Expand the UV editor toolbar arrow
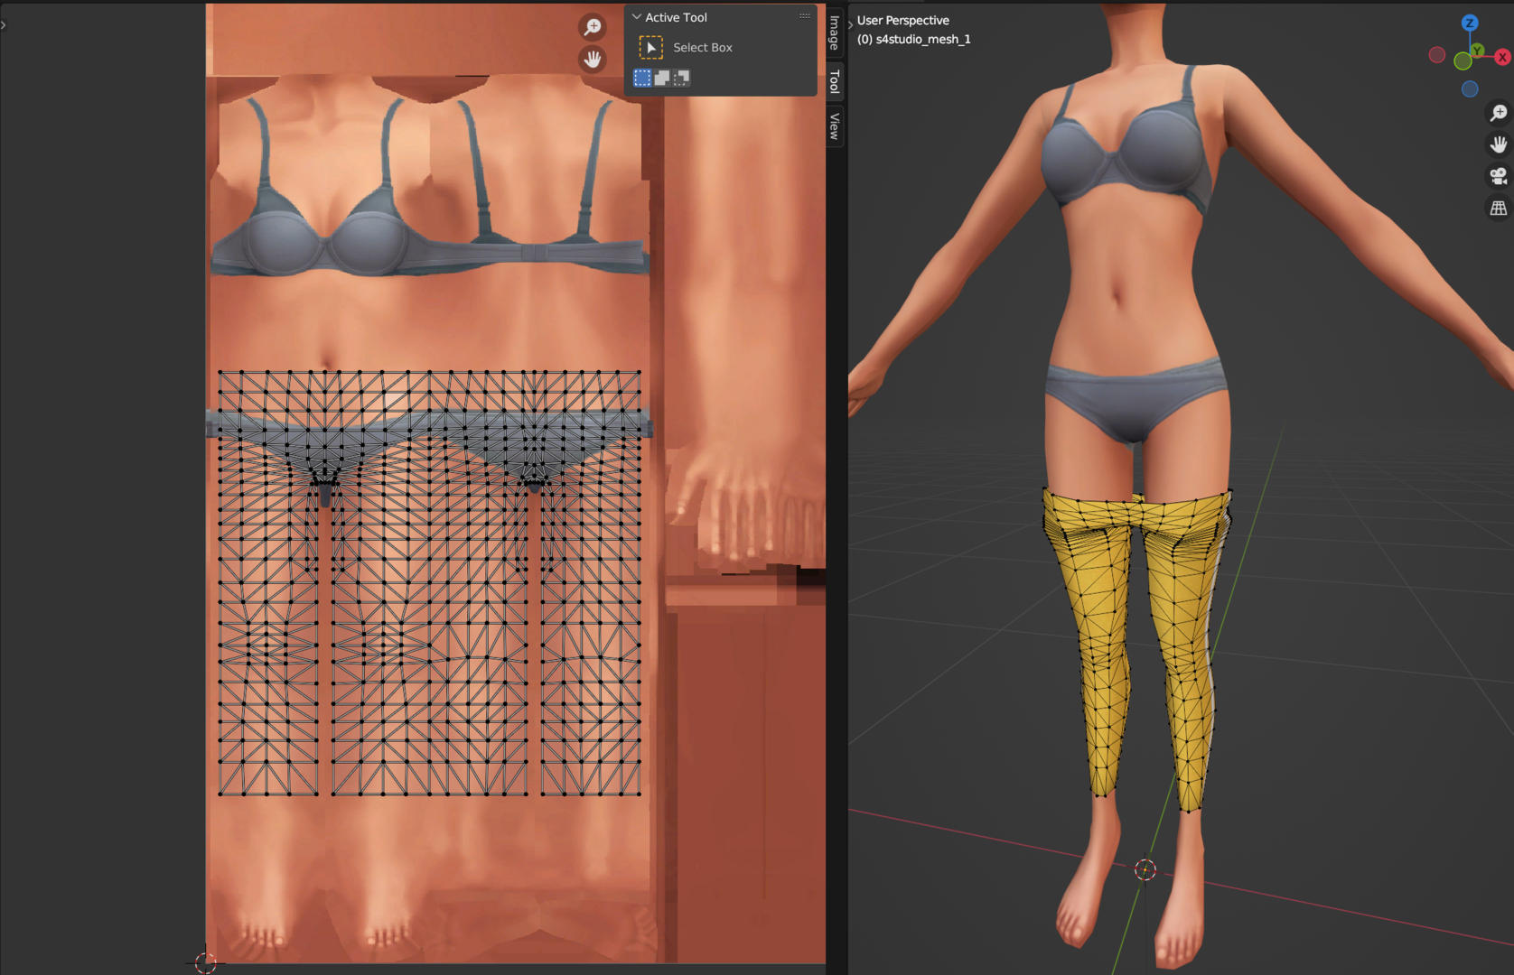Image resolution: width=1514 pixels, height=975 pixels. click(4, 25)
